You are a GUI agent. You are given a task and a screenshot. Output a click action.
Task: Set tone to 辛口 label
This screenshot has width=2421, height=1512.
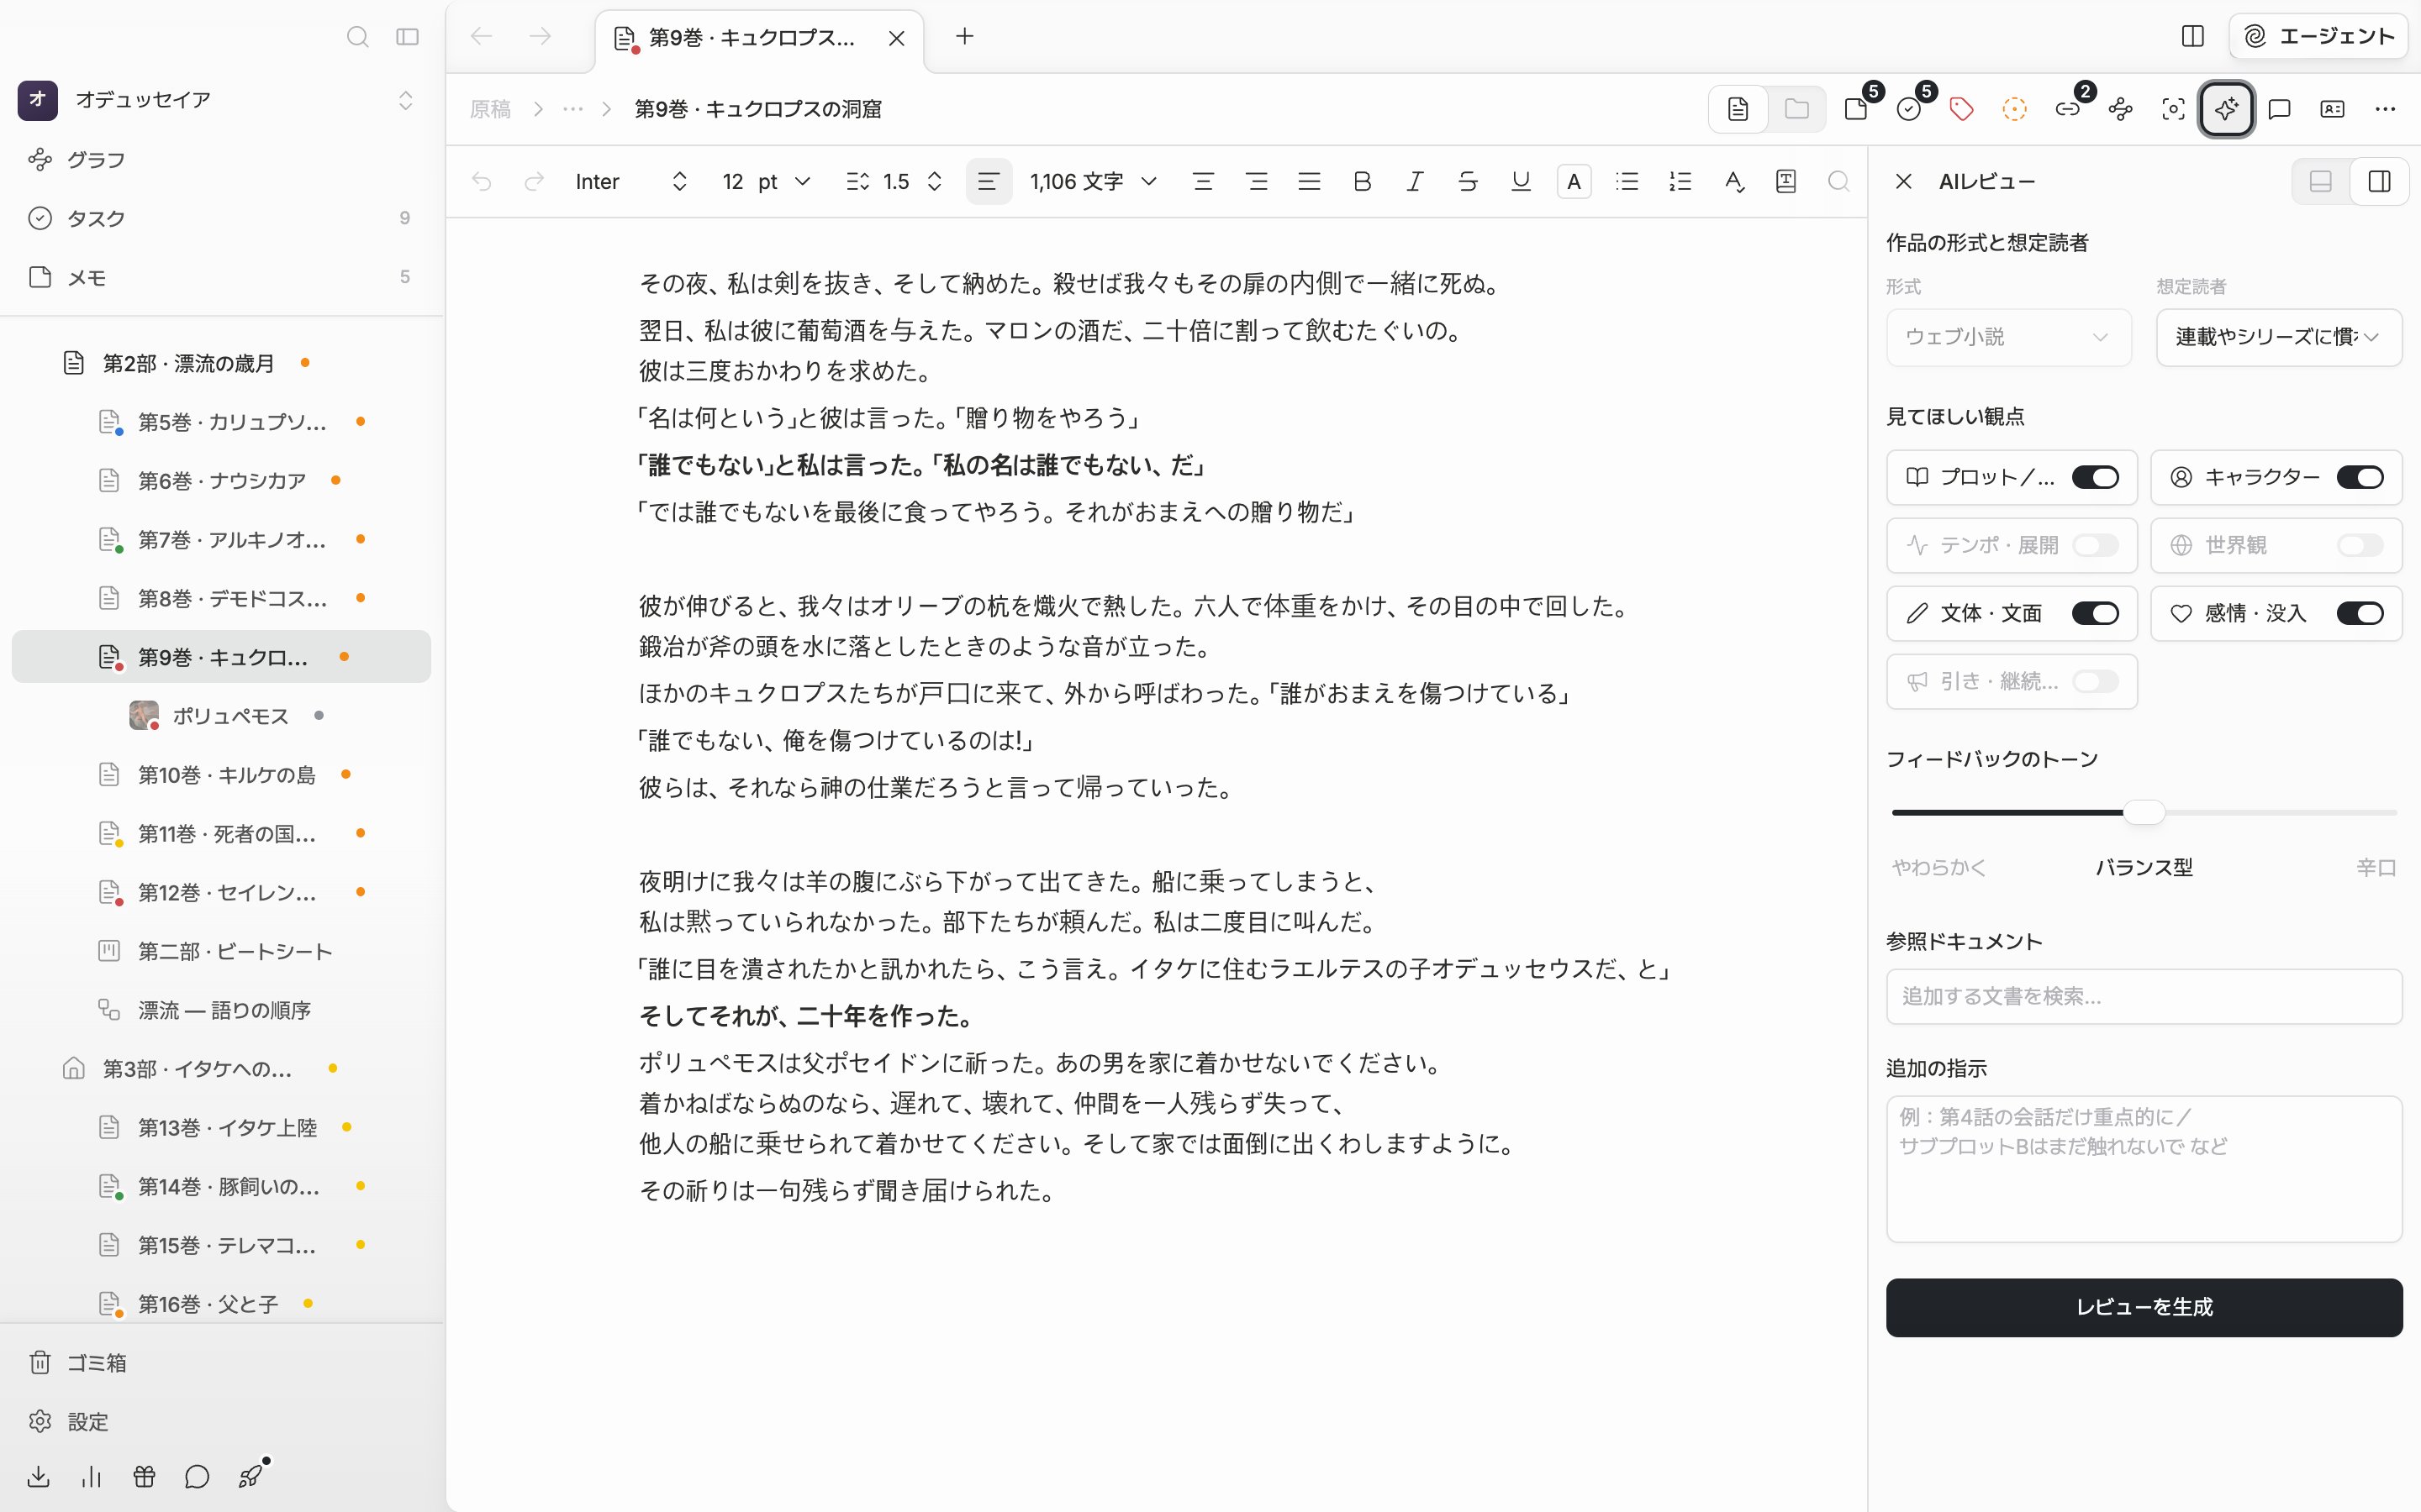coord(2376,867)
